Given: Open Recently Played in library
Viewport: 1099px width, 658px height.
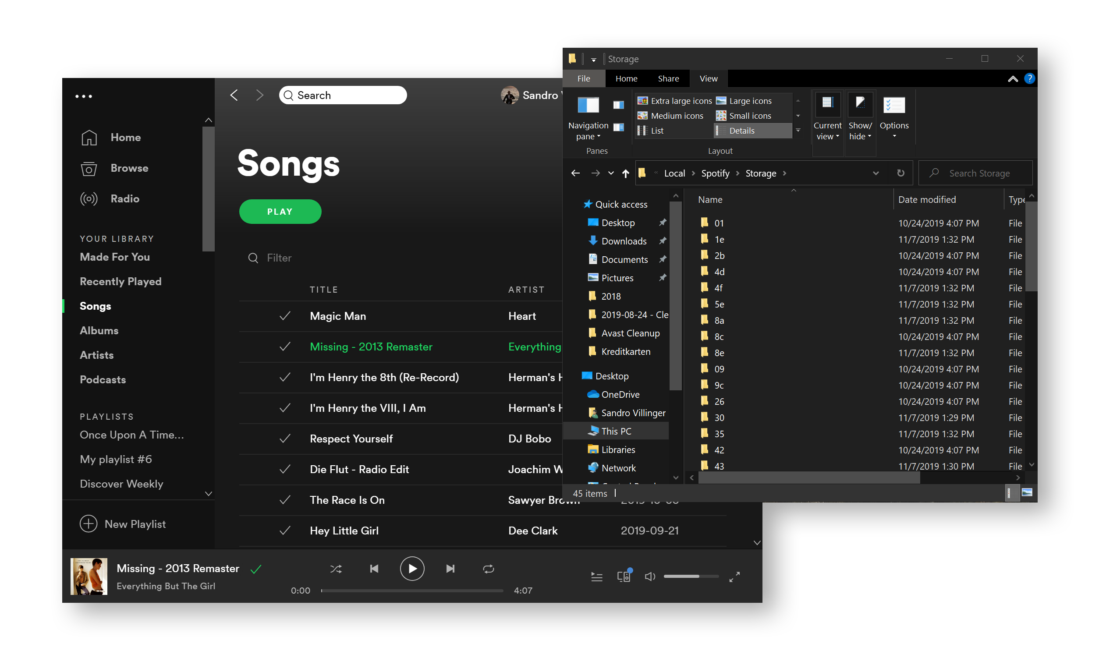Looking at the screenshot, I should (x=121, y=282).
